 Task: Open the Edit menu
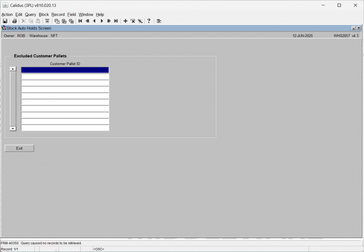(19, 15)
